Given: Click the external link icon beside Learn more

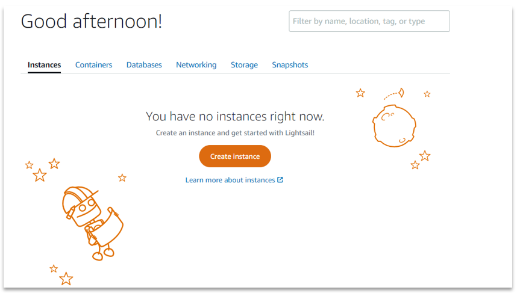Looking at the screenshot, I should coord(280,180).
